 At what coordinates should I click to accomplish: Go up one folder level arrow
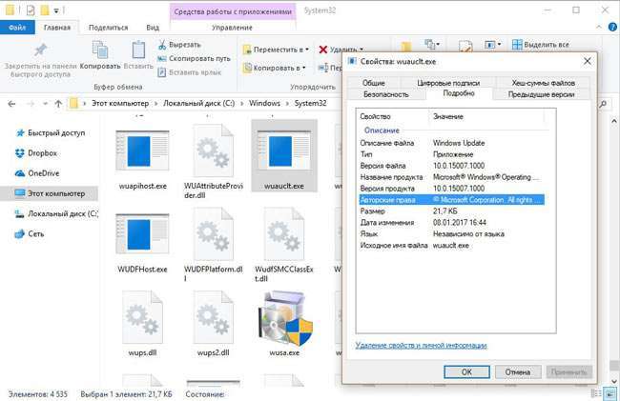click(58, 104)
